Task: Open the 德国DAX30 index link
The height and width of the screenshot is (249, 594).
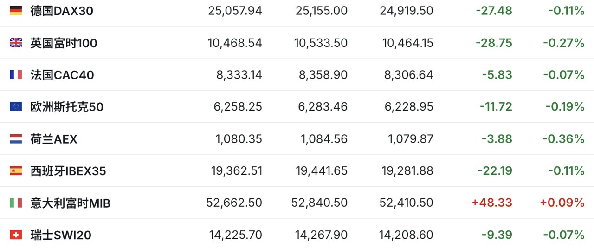Action: (62, 11)
